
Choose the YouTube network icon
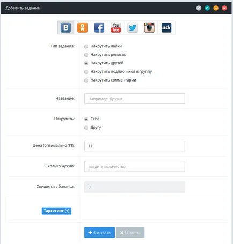coord(116,27)
